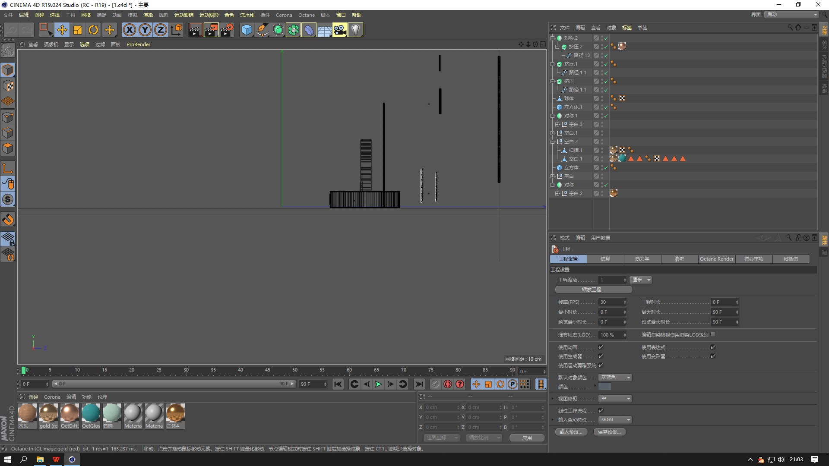Click the 颜色 color swatch
This screenshot has height=466, width=829.
(604, 387)
